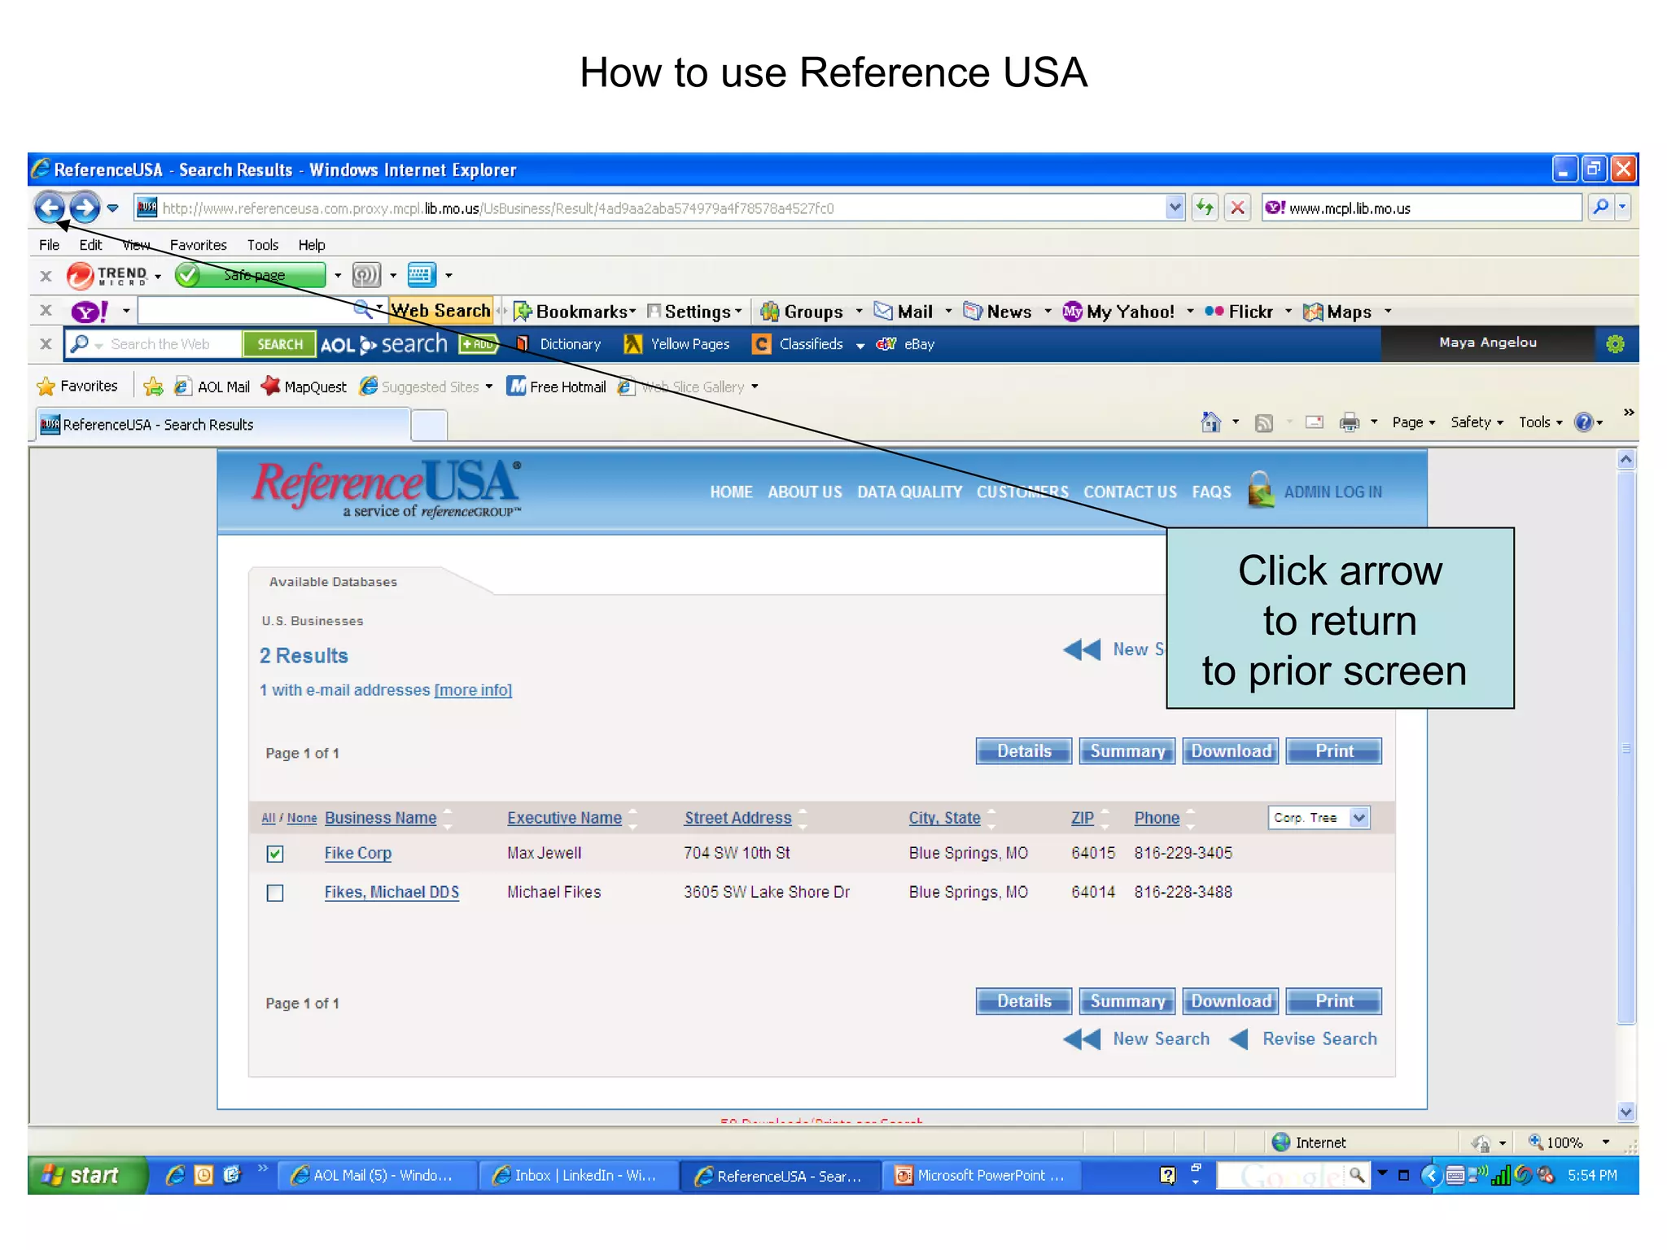Open MapQuest favorite link
Screen dimensions: 1667x1250
pyautogui.click(x=304, y=387)
